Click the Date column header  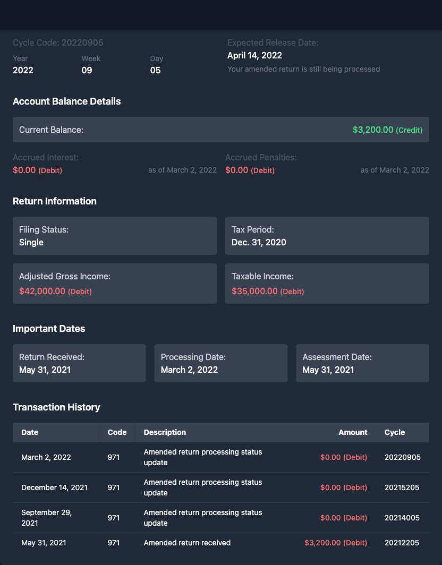[x=30, y=432]
